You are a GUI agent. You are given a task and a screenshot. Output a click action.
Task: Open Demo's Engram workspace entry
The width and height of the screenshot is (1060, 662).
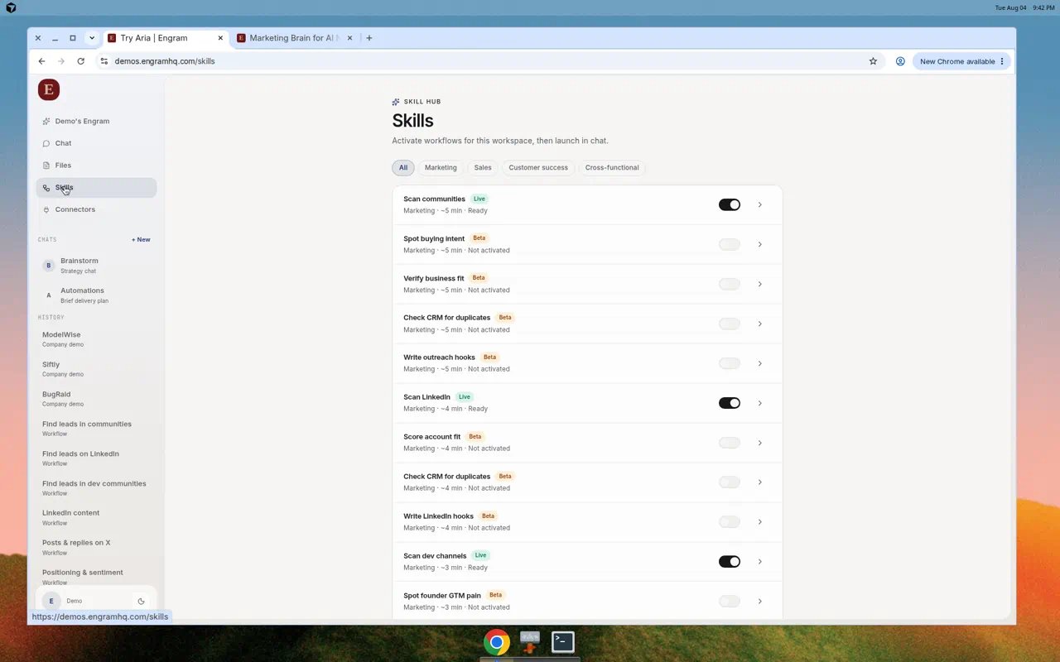96,121
